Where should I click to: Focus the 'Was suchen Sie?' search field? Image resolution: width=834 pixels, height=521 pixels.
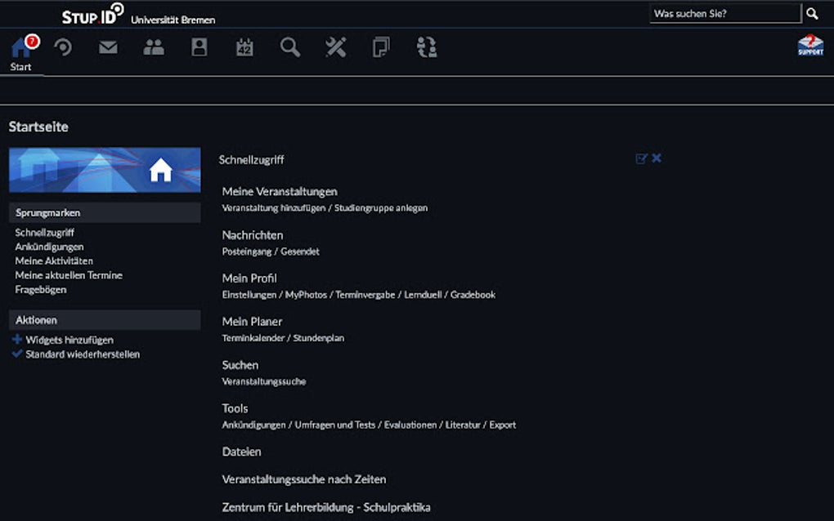725,13
